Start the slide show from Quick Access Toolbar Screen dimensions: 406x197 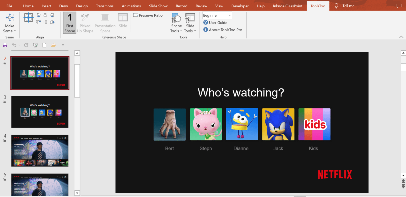(x=35, y=45)
